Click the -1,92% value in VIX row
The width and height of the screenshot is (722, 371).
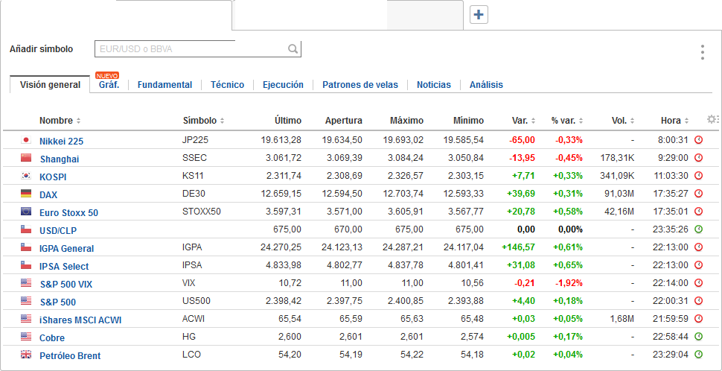[568, 283]
